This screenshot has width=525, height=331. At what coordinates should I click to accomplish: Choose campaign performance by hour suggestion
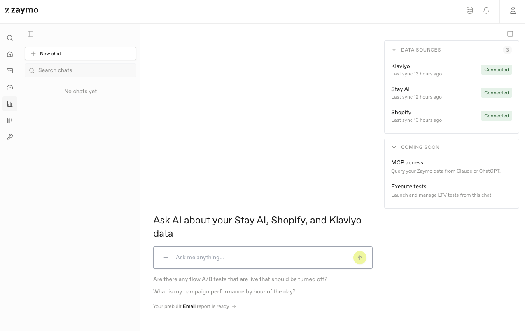pyautogui.click(x=224, y=291)
